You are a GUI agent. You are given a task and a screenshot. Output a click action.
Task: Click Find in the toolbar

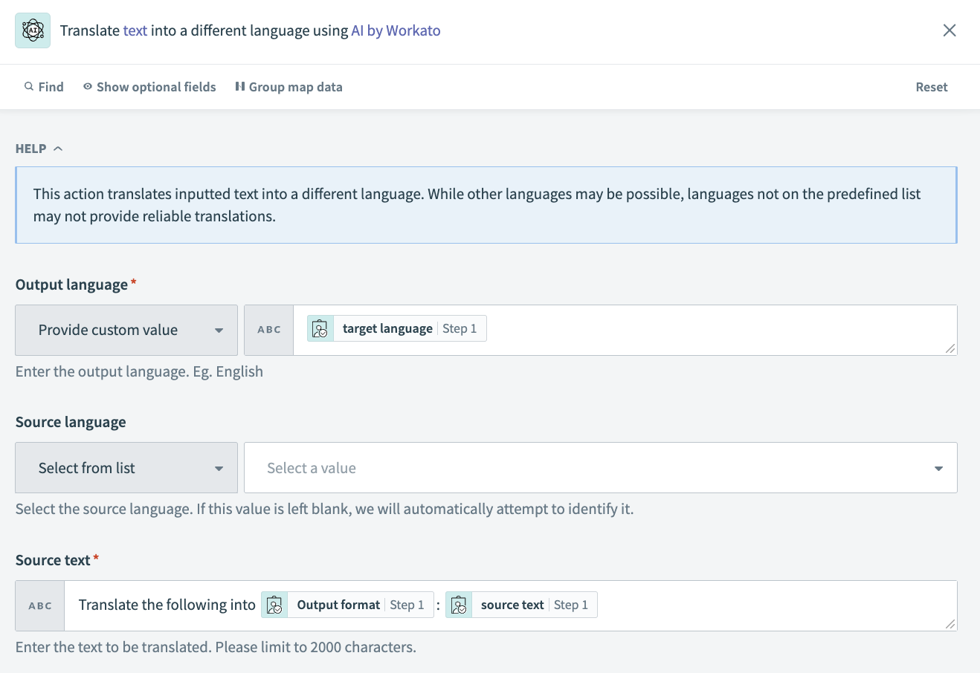coord(51,87)
